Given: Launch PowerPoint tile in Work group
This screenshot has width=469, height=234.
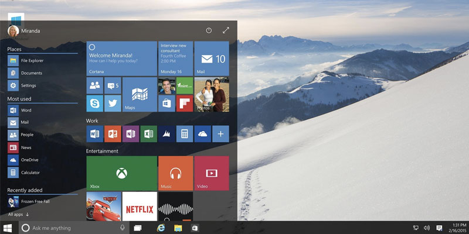Looking at the screenshot, I should point(113,134).
